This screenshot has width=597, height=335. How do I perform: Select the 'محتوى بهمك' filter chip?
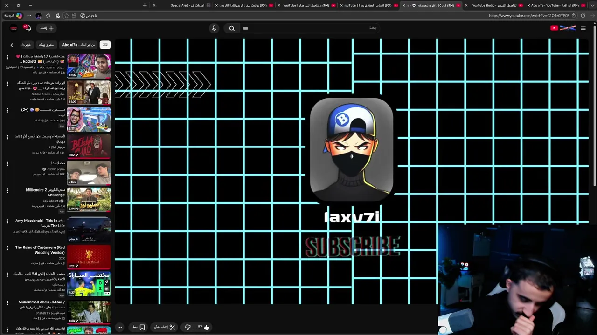click(x=46, y=45)
